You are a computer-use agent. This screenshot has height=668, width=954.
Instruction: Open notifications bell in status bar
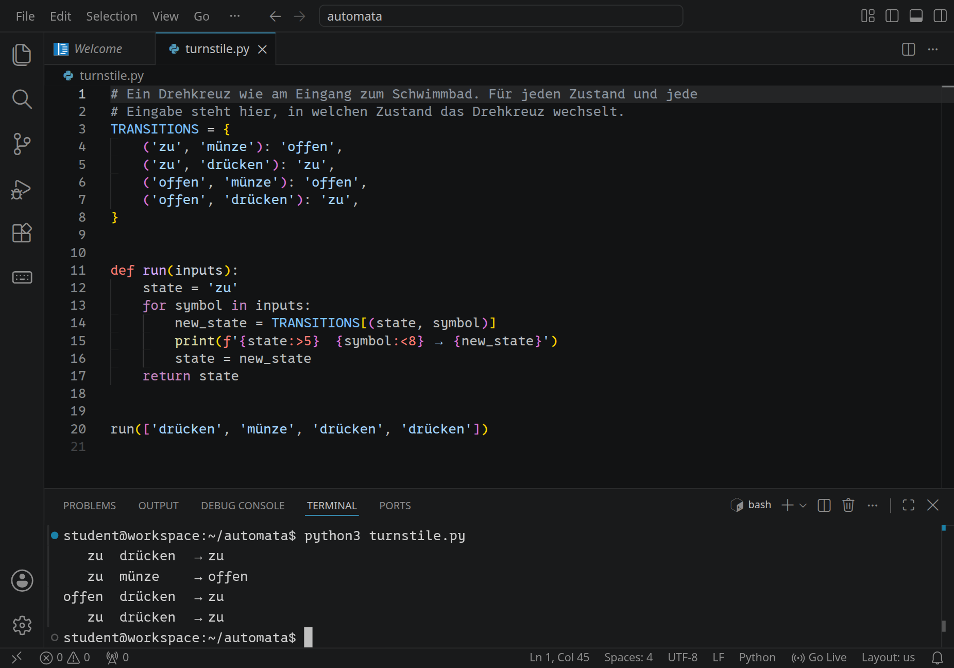(938, 658)
